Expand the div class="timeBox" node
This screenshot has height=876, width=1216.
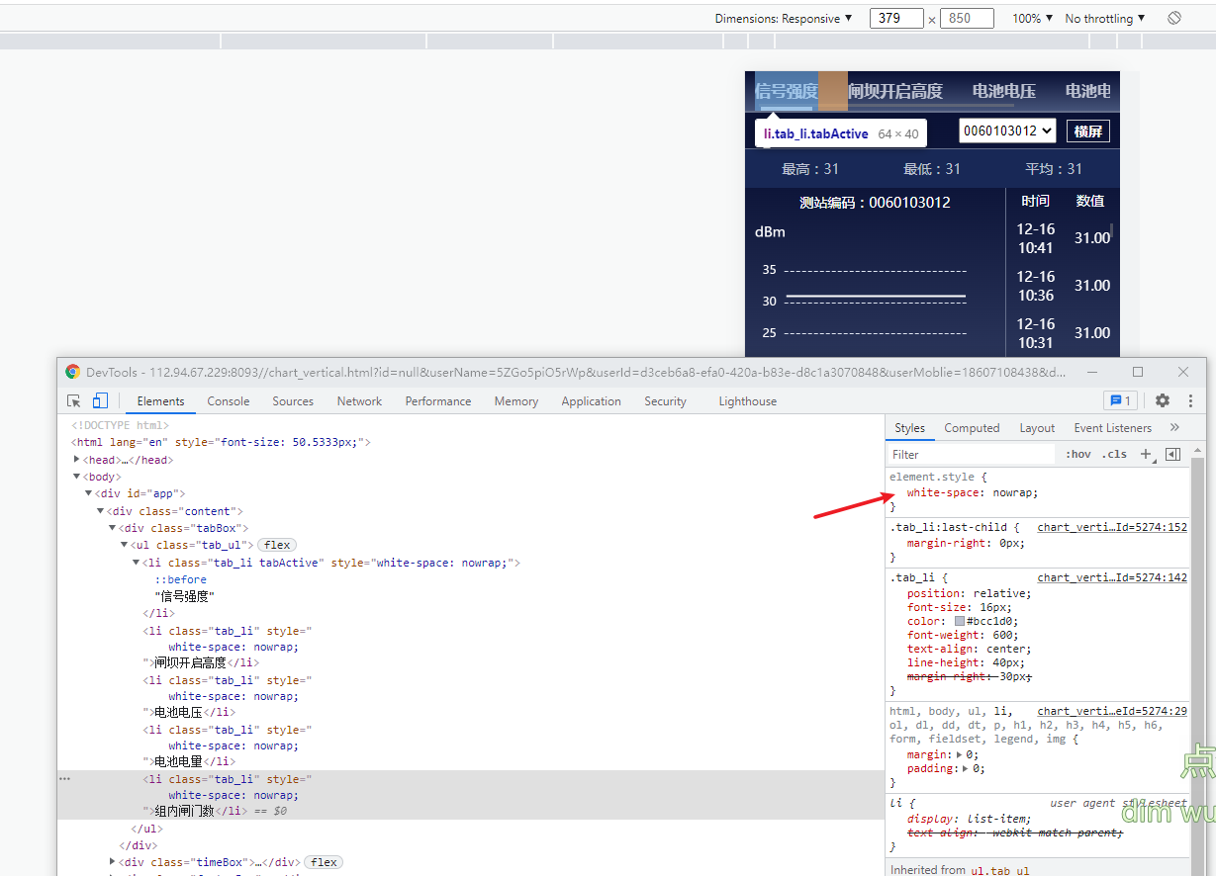tap(113, 861)
